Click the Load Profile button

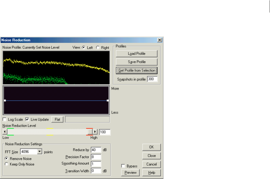click(x=136, y=54)
